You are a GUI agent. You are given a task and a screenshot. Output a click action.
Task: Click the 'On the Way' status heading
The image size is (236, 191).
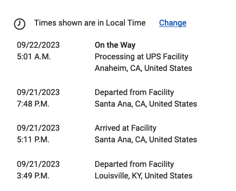[115, 45]
